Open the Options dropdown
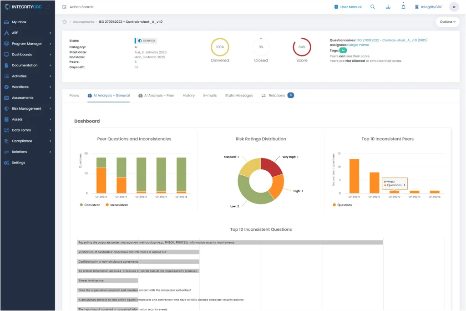This screenshot has height=311, width=466. (447, 22)
